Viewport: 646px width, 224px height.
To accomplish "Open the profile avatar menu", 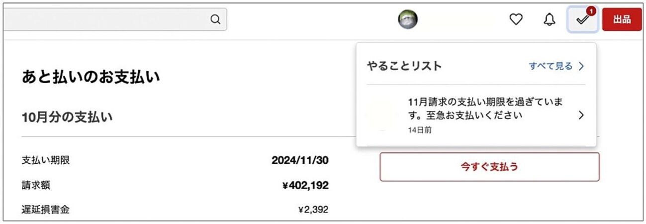I will [408, 19].
